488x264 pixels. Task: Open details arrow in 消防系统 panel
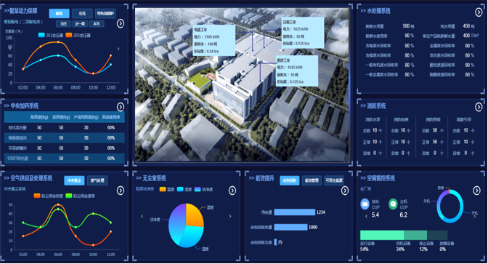(x=479, y=107)
